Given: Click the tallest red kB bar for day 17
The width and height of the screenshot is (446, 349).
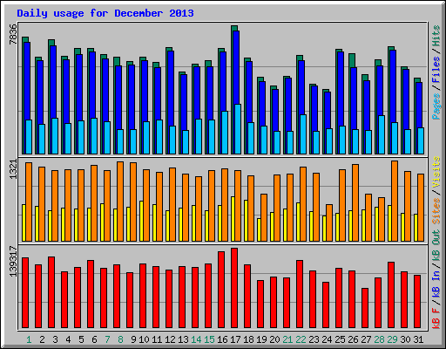Looking at the screenshot, I should click(x=234, y=288).
